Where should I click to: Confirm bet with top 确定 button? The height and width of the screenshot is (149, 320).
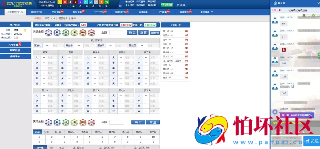132,33
